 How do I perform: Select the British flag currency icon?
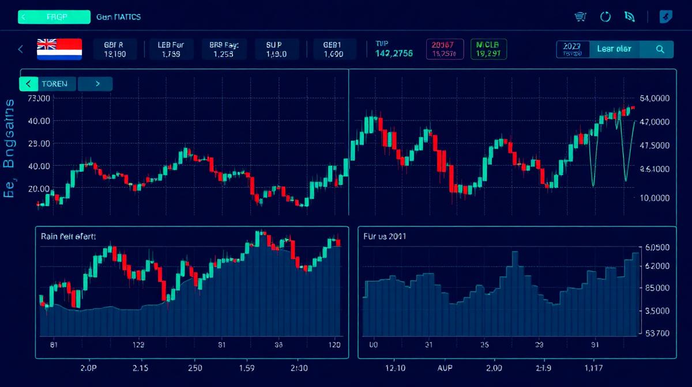pyautogui.click(x=60, y=50)
